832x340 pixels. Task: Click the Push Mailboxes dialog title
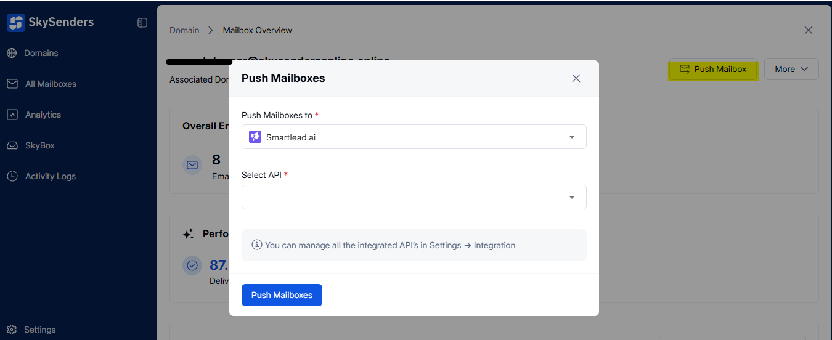tap(283, 78)
